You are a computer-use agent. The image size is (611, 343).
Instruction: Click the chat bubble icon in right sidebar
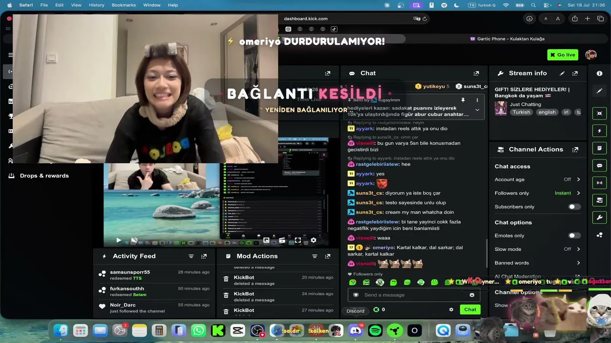coord(600,165)
